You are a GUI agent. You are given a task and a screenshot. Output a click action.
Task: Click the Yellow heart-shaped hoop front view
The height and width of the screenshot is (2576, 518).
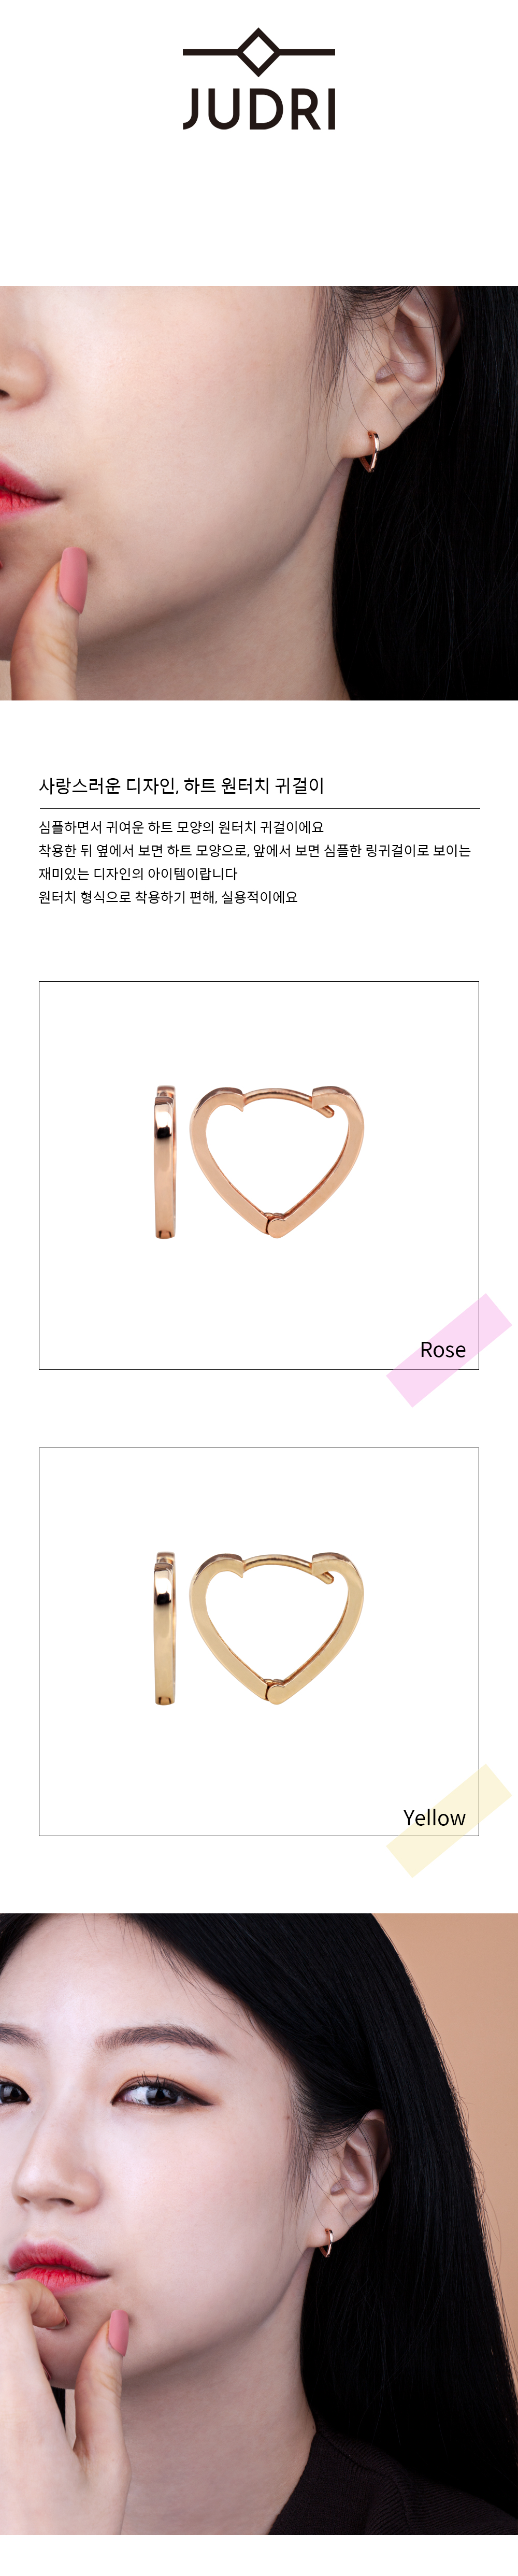(x=277, y=1628)
